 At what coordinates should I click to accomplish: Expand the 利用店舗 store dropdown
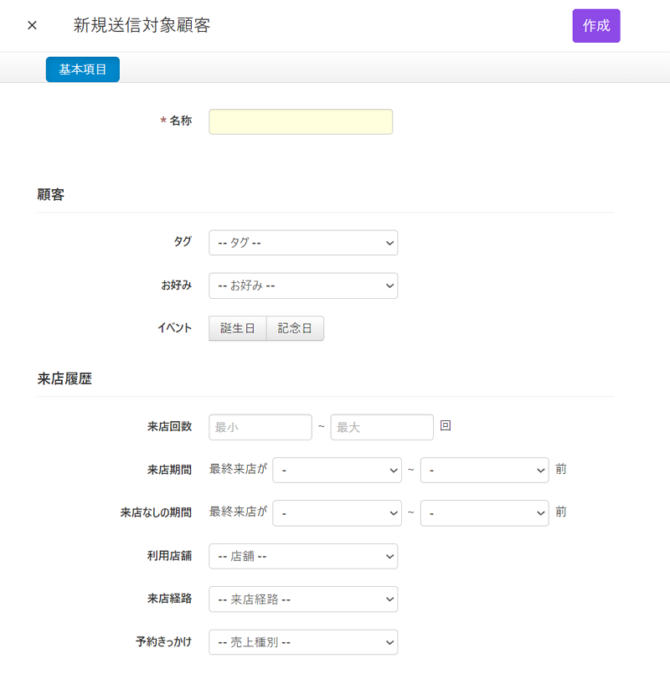[302, 556]
